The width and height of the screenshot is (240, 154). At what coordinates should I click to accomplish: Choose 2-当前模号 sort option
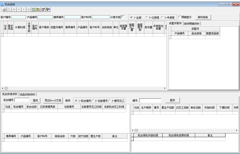tap(93, 100)
